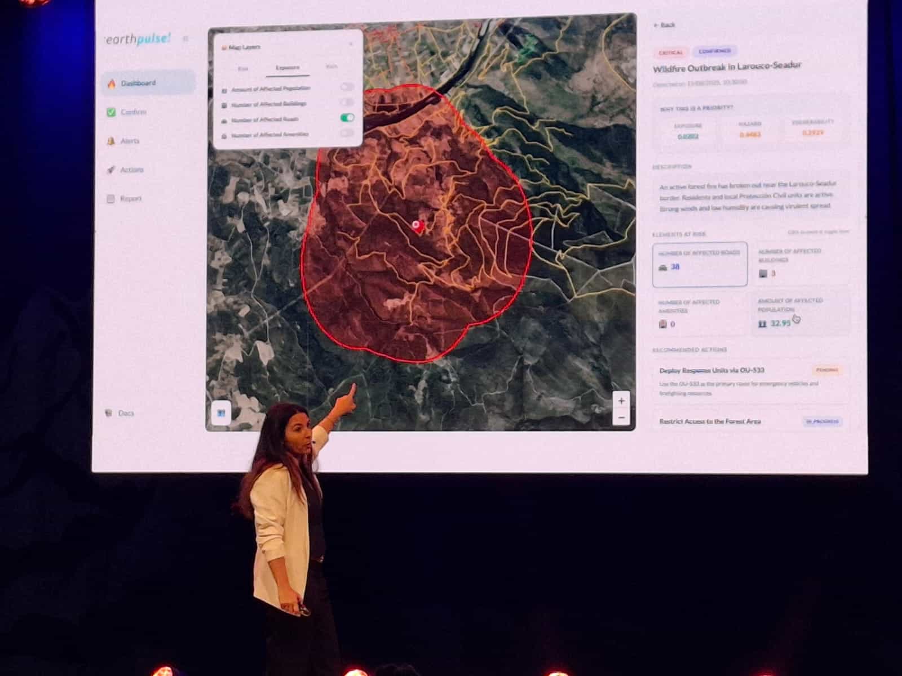Click the incident description text box

pyautogui.click(x=751, y=195)
